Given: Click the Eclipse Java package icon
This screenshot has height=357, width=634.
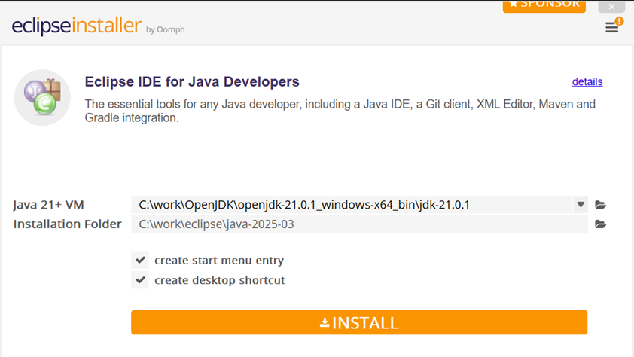Looking at the screenshot, I should (x=42, y=97).
